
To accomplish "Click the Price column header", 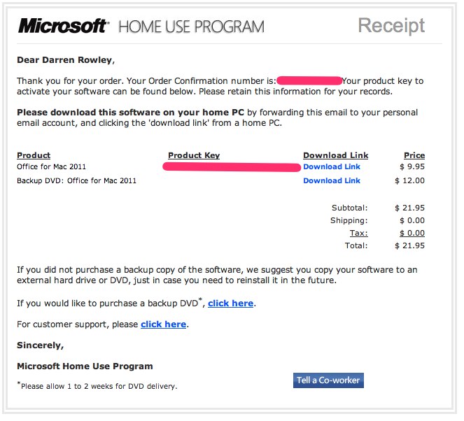I will (x=414, y=155).
